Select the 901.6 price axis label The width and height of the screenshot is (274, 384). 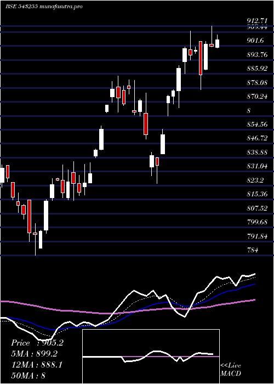click(255, 41)
